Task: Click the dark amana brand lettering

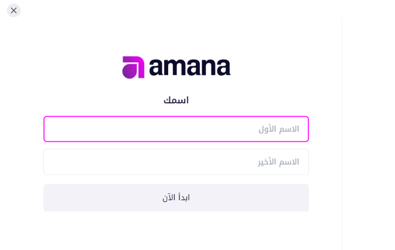Action: (190, 67)
